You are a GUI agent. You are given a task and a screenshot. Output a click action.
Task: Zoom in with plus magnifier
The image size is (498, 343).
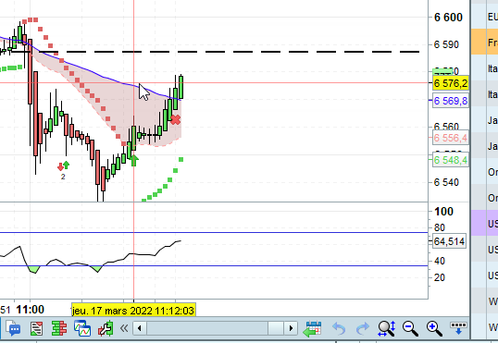point(434,328)
